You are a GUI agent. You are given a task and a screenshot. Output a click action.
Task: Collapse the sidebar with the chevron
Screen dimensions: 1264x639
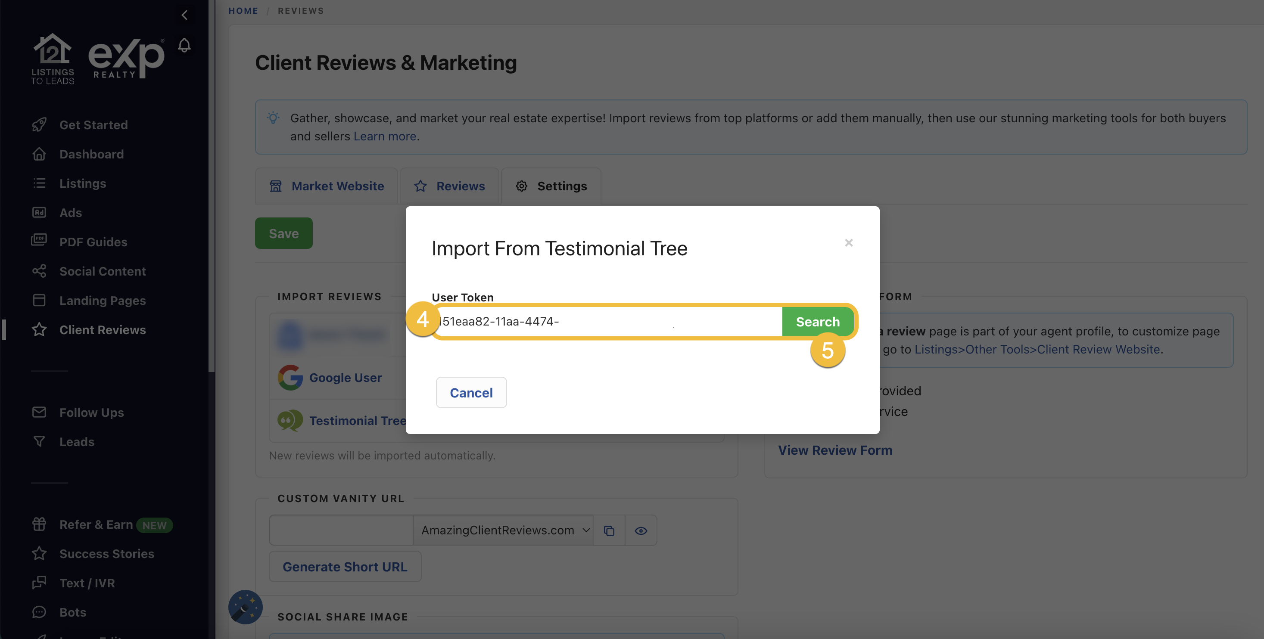pos(185,15)
